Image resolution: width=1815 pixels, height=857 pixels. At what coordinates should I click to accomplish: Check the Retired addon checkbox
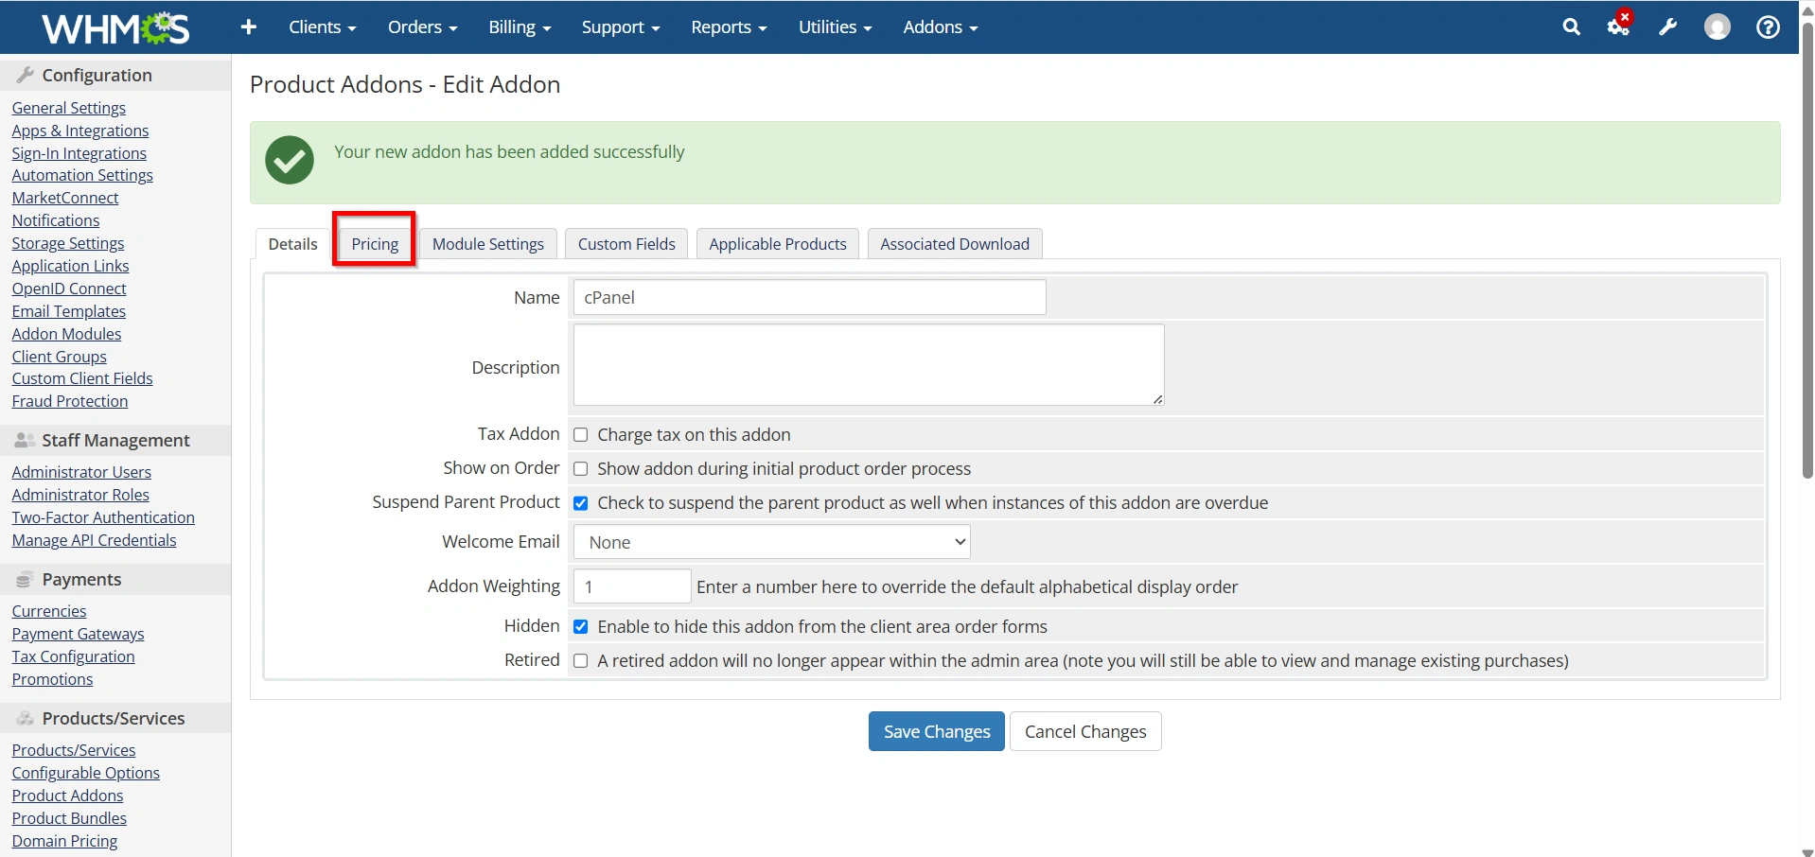click(581, 661)
